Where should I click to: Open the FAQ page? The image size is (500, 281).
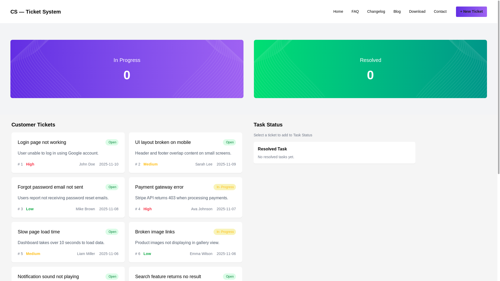(x=355, y=11)
